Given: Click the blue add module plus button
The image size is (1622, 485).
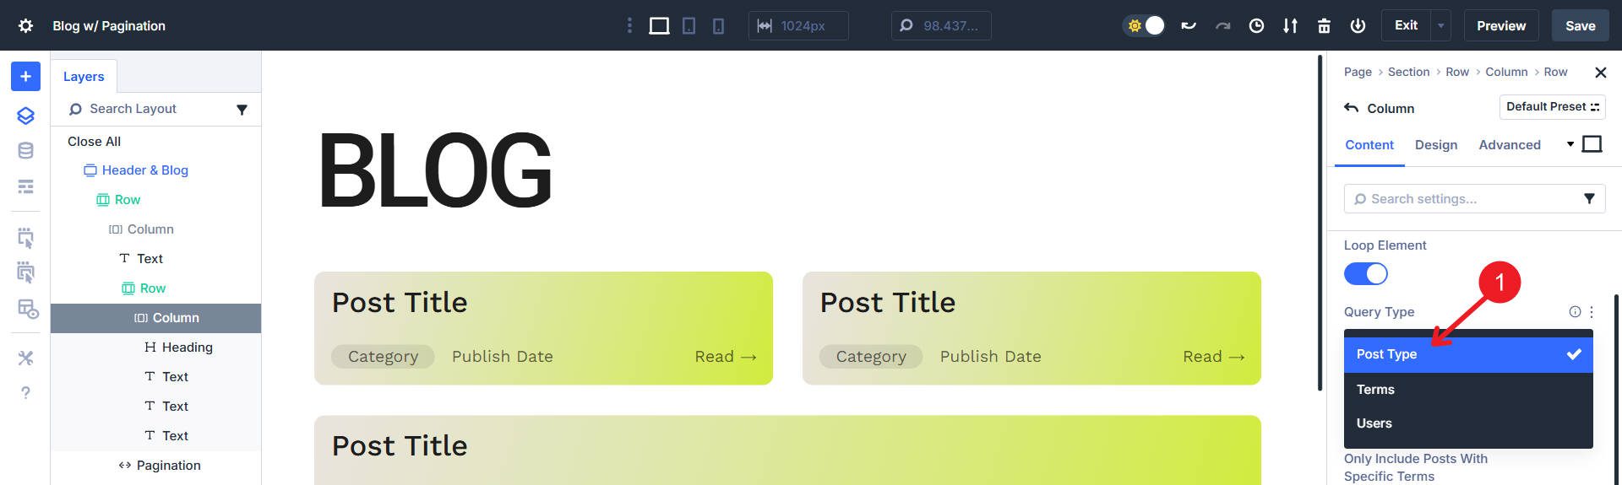Looking at the screenshot, I should [x=25, y=77].
